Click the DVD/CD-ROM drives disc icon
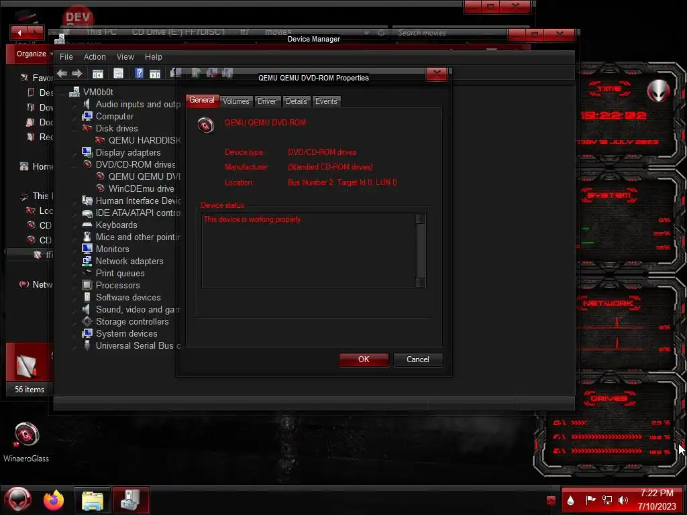This screenshot has width=687, height=515. pos(87,164)
